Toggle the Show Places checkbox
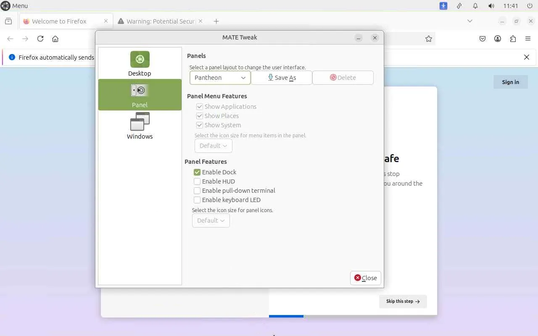The width and height of the screenshot is (538, 336). click(x=200, y=116)
